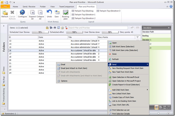Minimize the ribbon with the caret icon

point(167,7)
